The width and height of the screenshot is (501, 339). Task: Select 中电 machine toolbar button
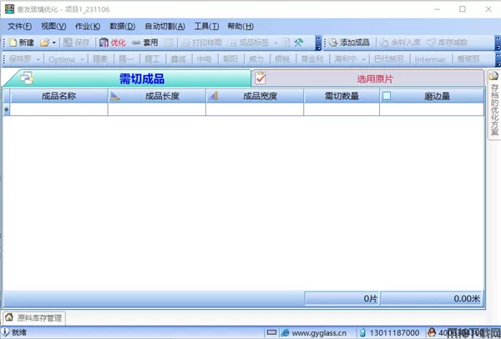coord(205,59)
